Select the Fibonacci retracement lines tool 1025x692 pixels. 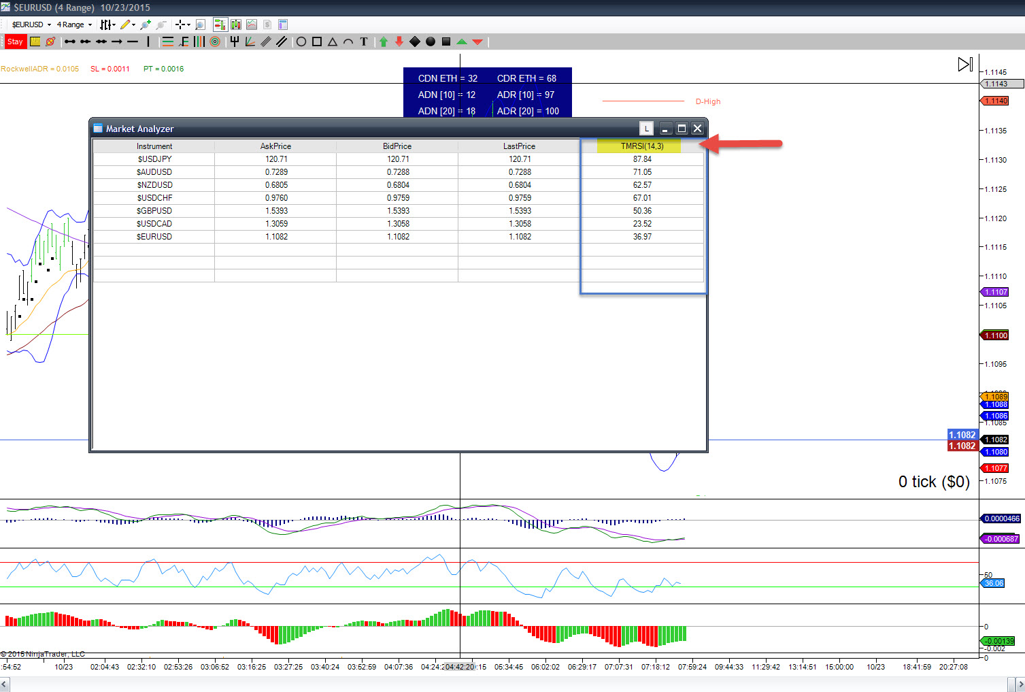(167, 42)
